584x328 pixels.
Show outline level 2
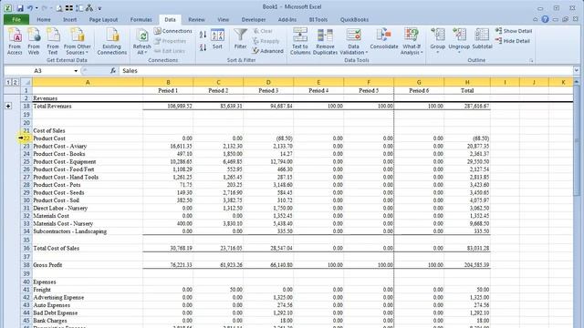[16, 82]
